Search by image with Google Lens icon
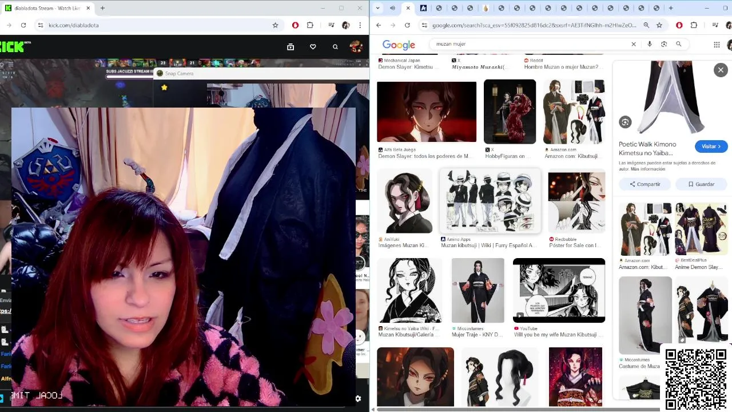Image resolution: width=732 pixels, height=412 pixels. click(664, 44)
